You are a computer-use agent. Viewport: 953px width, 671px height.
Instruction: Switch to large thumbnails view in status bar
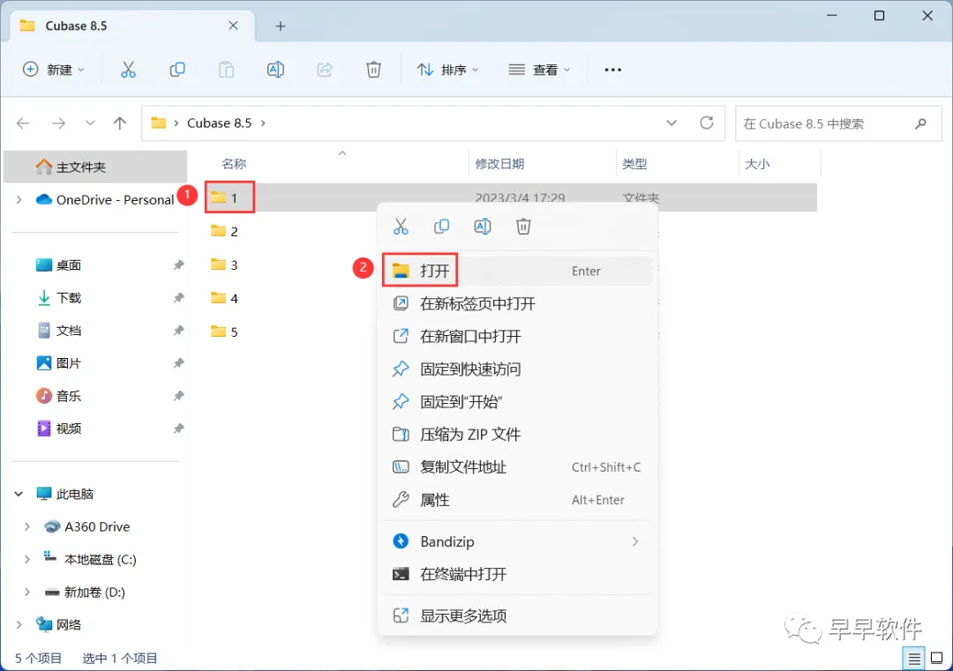coord(936,658)
